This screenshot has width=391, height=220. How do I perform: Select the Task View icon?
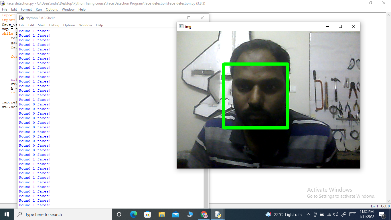pyautogui.click(x=119, y=214)
